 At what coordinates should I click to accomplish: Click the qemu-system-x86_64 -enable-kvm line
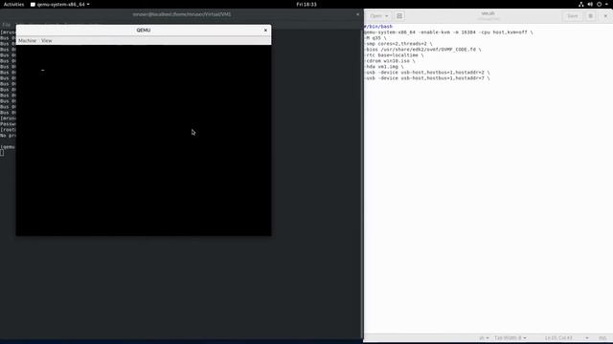pos(448,32)
